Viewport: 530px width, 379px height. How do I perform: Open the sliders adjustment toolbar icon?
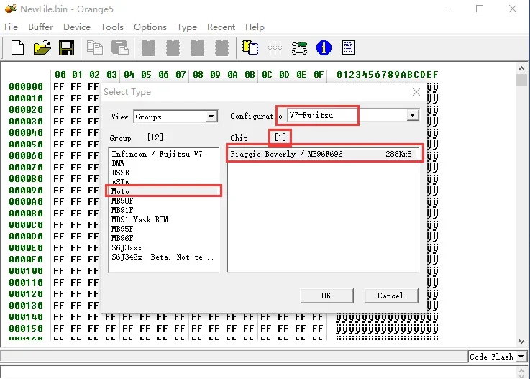(275, 47)
